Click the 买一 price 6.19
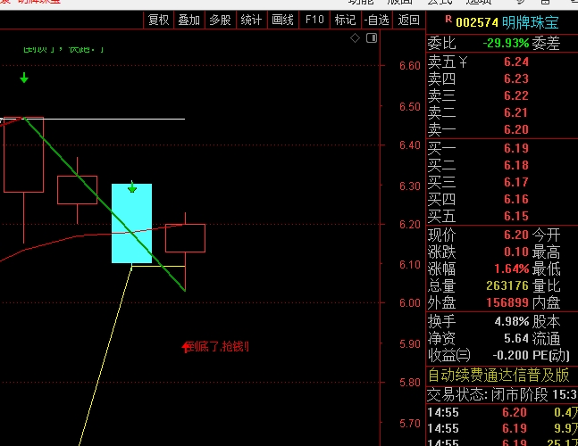Screen dimensions: 578x446 tap(516, 148)
